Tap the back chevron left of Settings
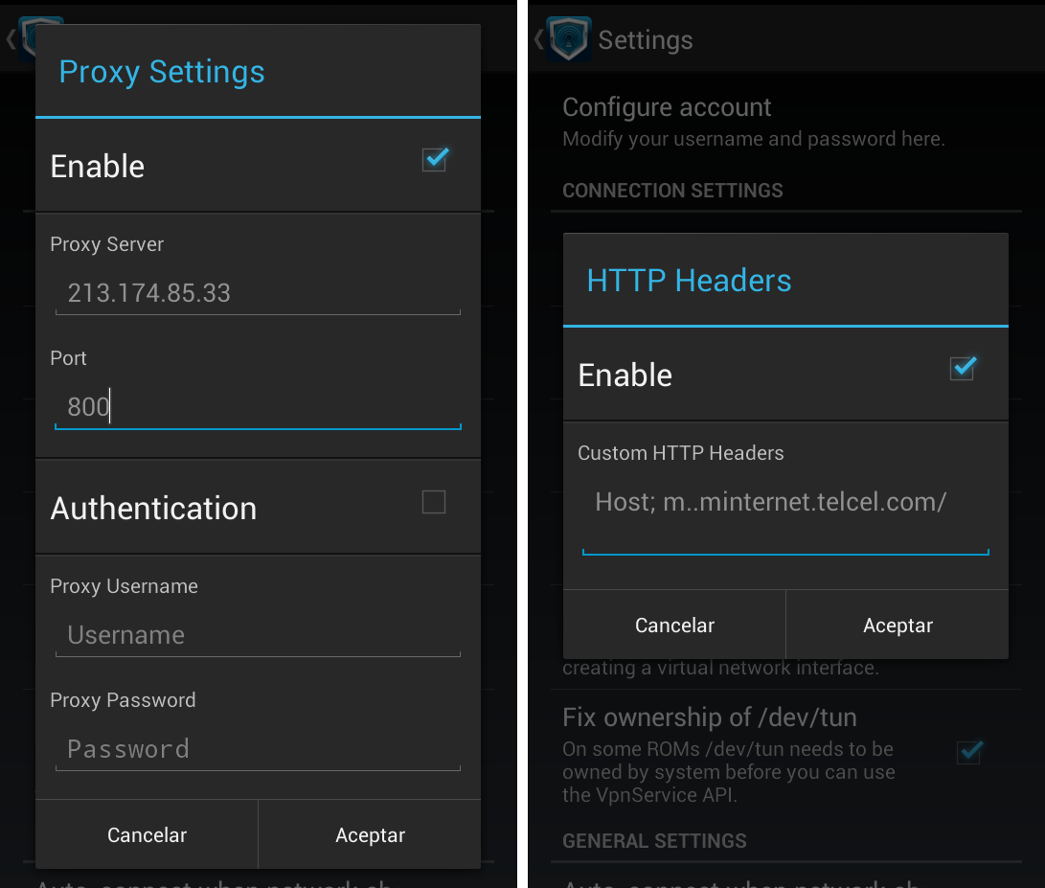1045x888 pixels. click(x=538, y=40)
